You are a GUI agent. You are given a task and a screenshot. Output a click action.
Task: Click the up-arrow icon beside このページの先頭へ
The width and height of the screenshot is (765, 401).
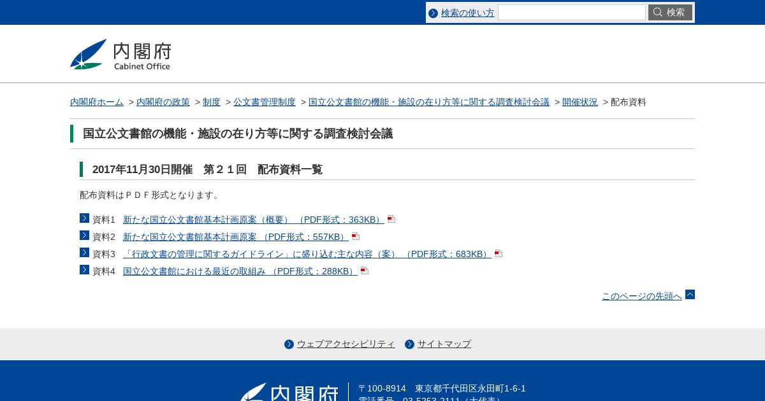tap(690, 294)
